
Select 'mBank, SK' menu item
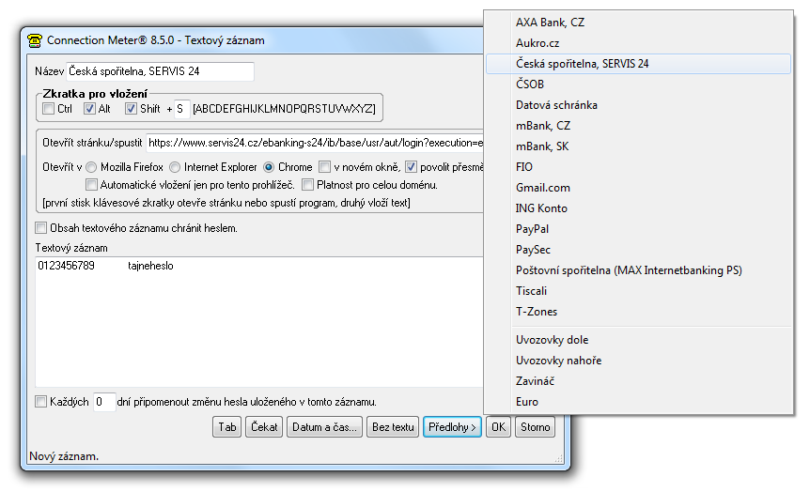click(x=638, y=146)
